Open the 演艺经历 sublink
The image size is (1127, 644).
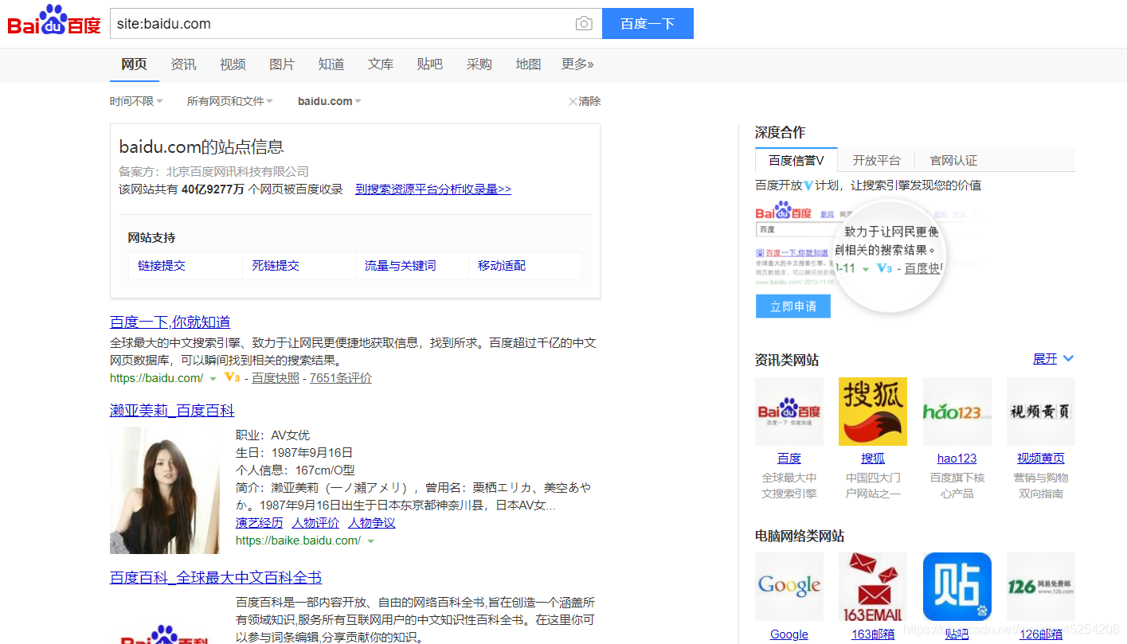[259, 523]
